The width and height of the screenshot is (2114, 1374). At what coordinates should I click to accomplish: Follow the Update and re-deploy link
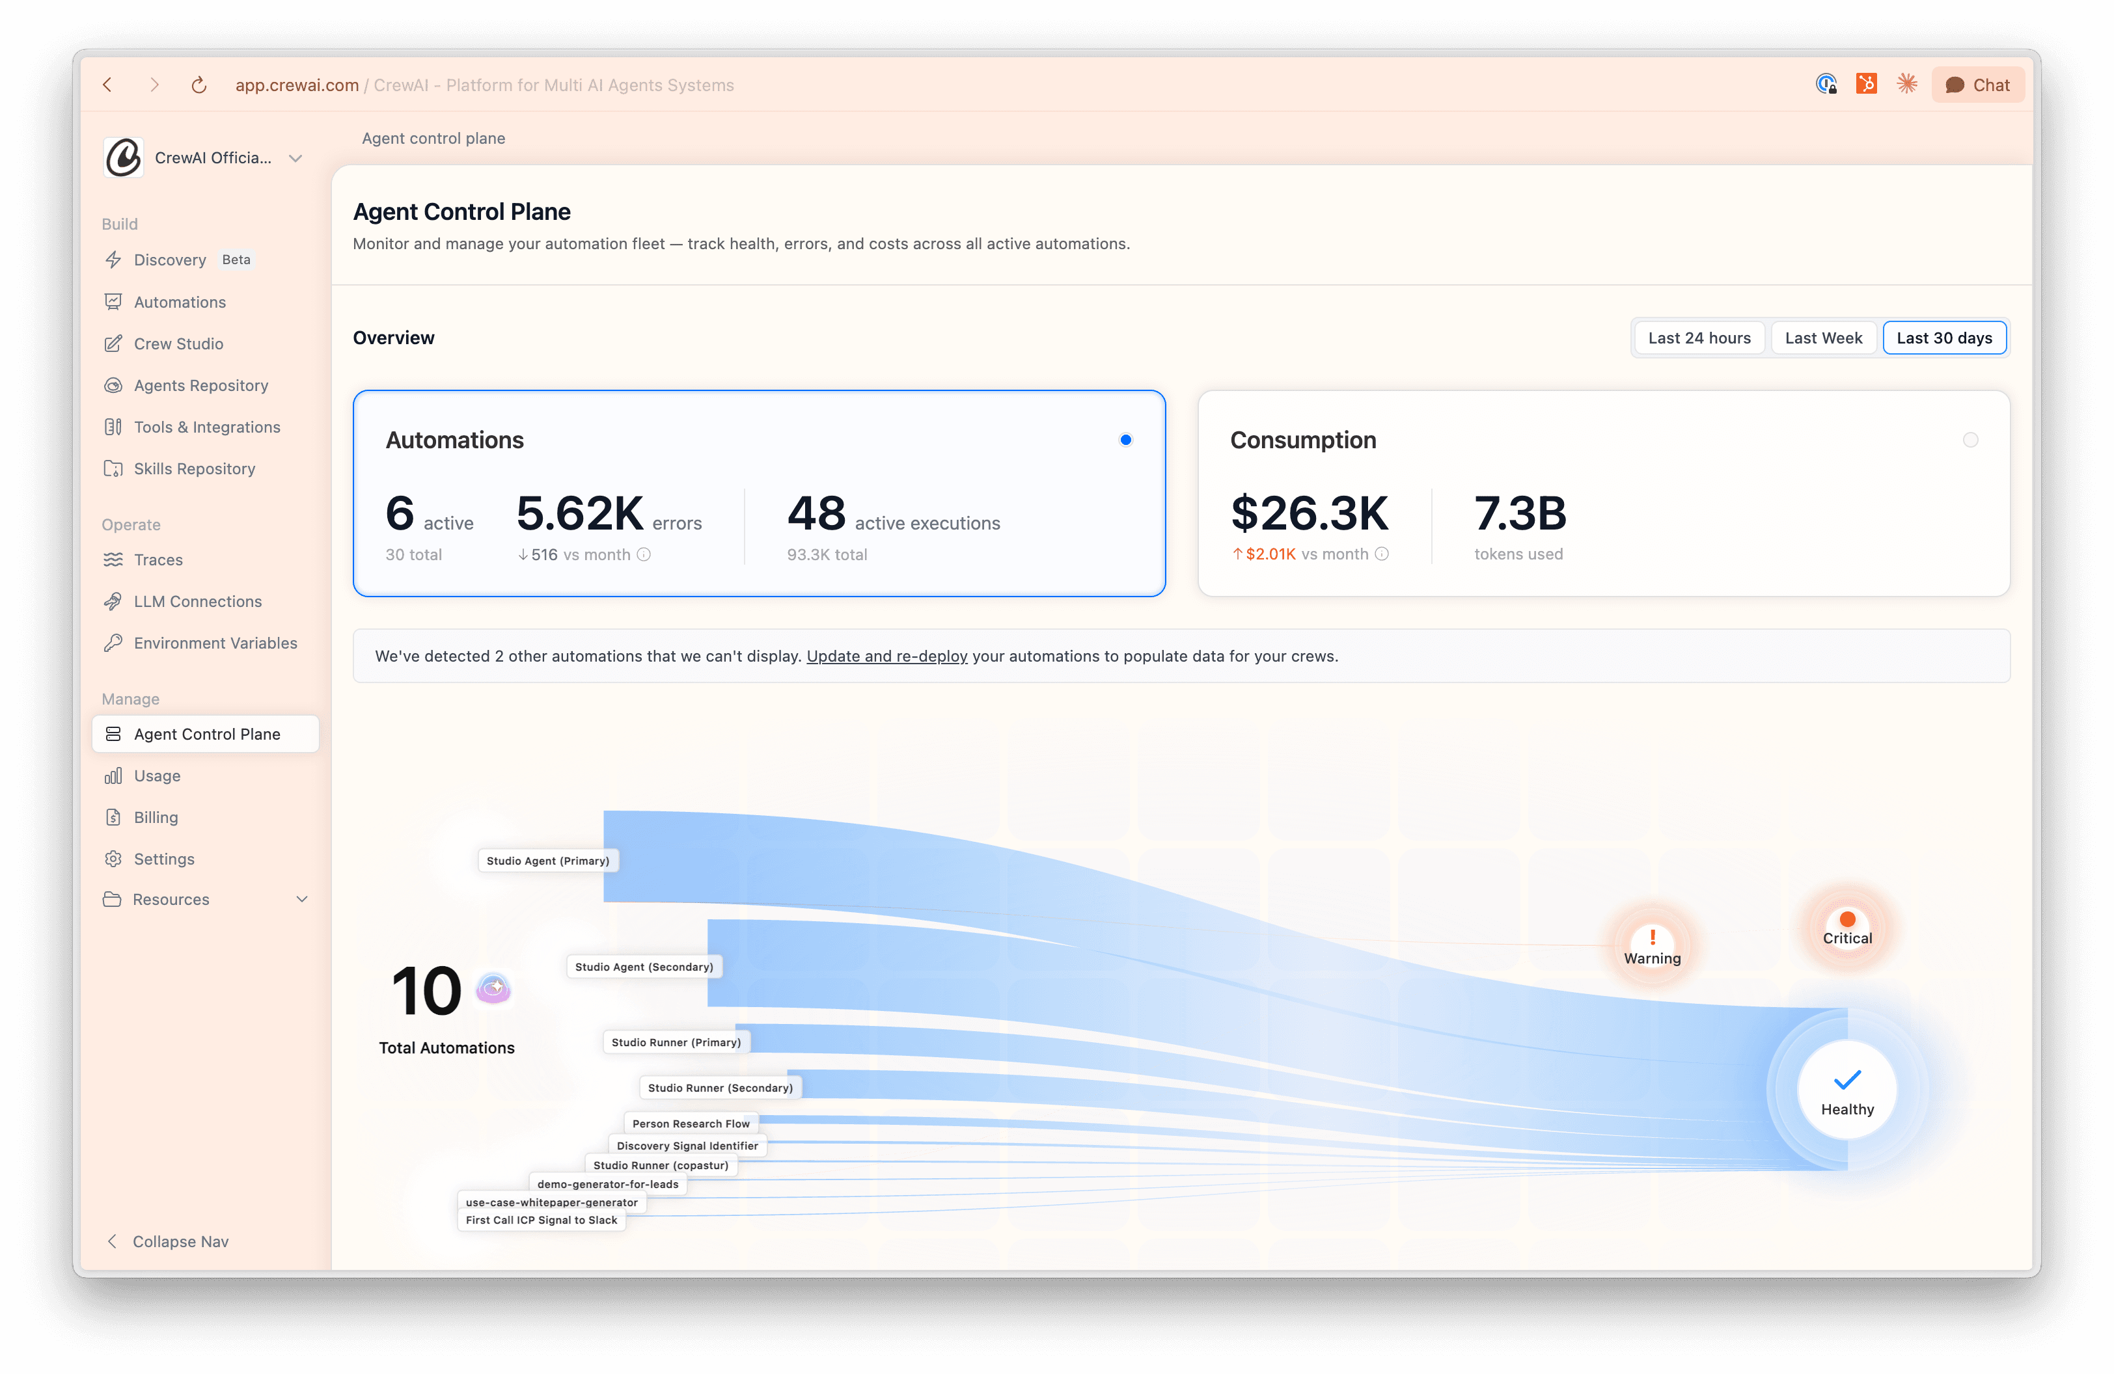coord(886,656)
